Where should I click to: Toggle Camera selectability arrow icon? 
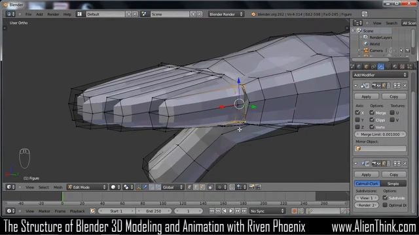coord(401,50)
